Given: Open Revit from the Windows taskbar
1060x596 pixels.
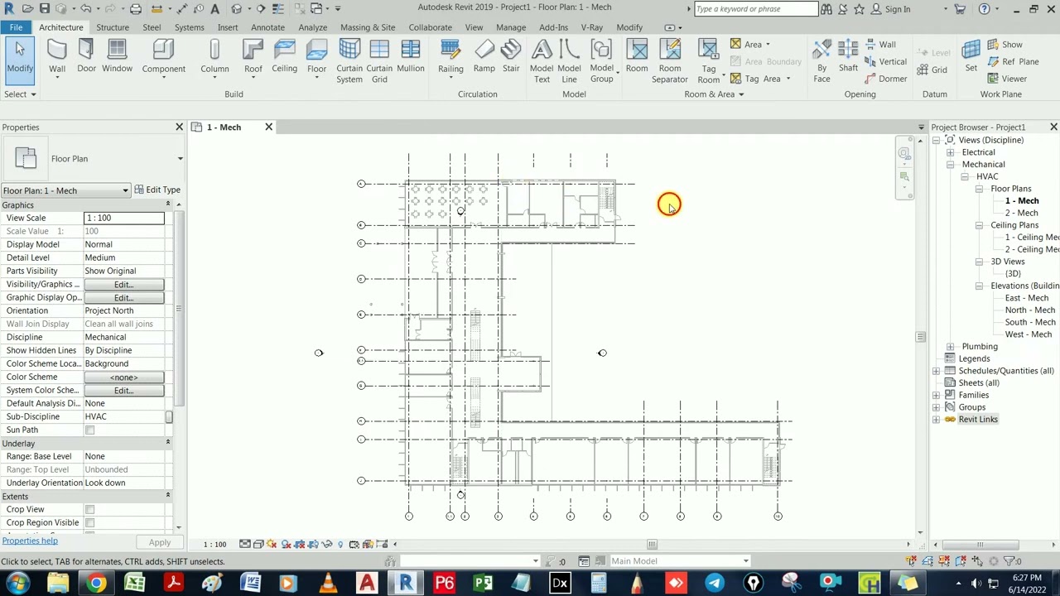Looking at the screenshot, I should (x=406, y=583).
